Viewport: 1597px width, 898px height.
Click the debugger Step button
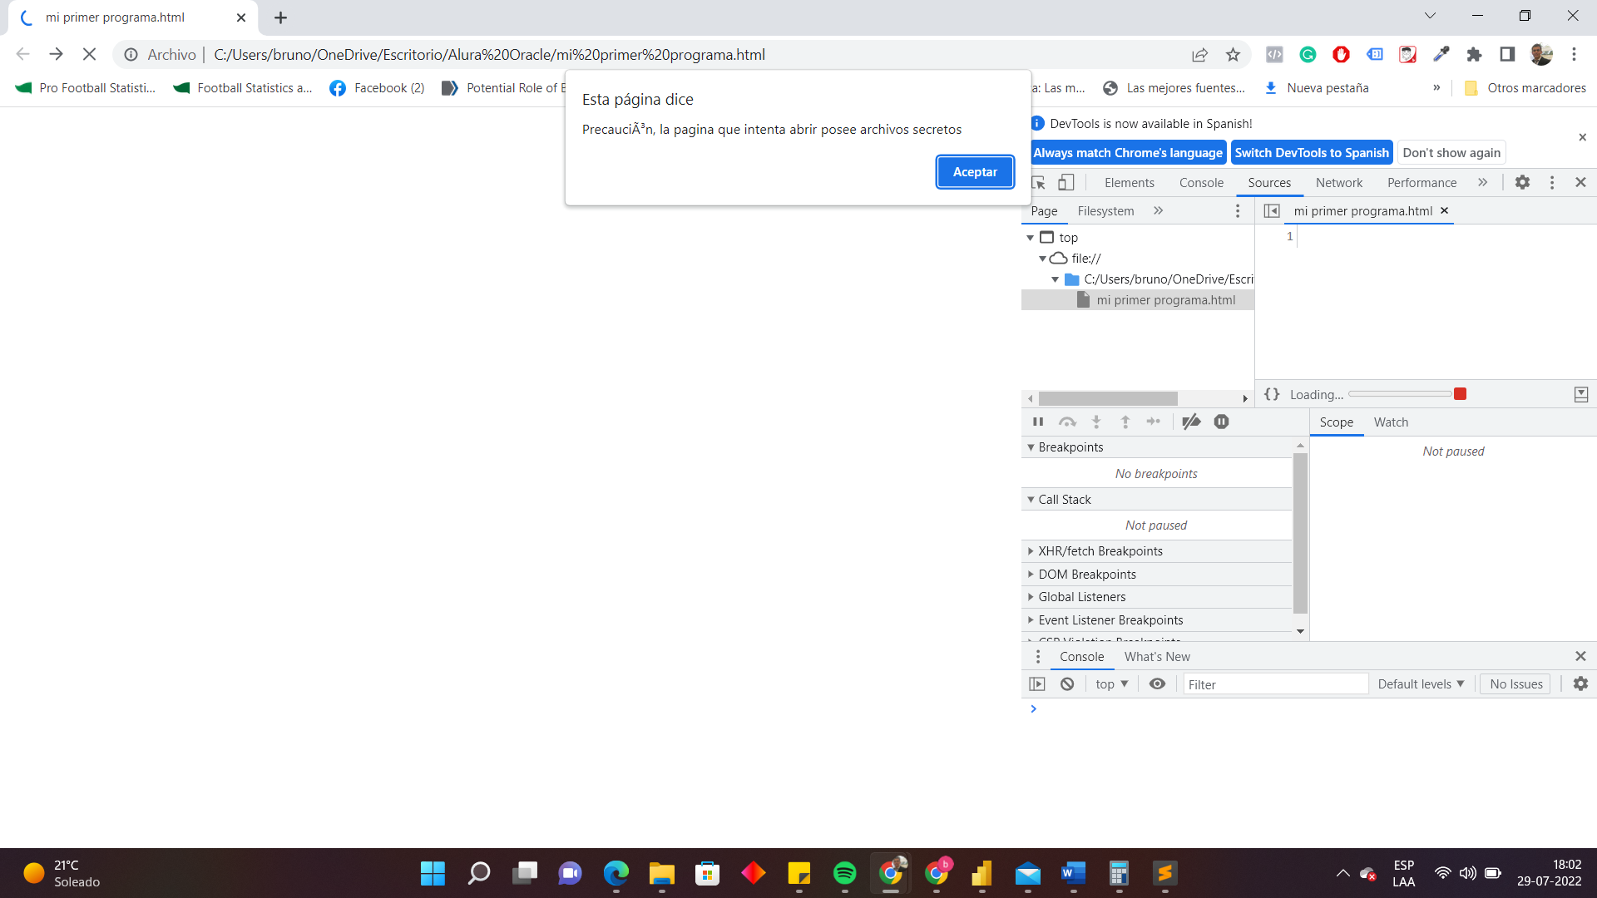tap(1154, 422)
